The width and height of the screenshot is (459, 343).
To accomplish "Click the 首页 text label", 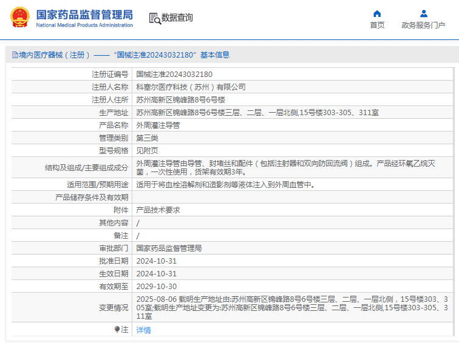I will point(377,25).
